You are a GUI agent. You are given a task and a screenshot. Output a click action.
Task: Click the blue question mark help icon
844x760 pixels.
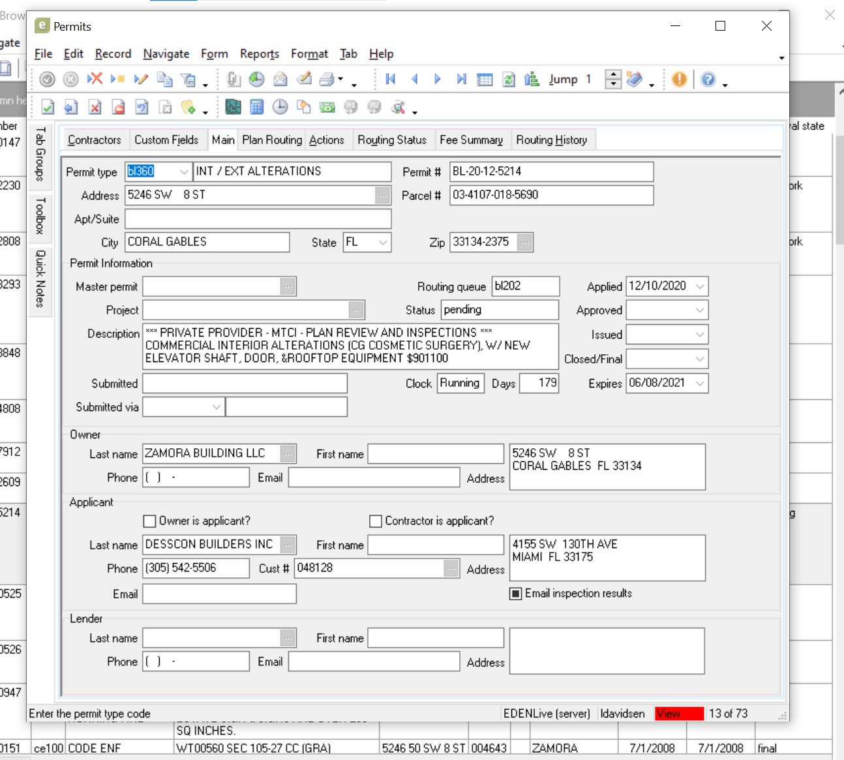[x=708, y=80]
